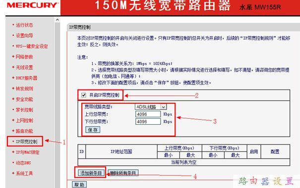Click the ID column header

[81, 151]
